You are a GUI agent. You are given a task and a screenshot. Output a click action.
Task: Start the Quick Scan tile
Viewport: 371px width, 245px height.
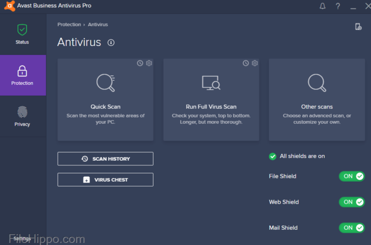[x=105, y=99]
